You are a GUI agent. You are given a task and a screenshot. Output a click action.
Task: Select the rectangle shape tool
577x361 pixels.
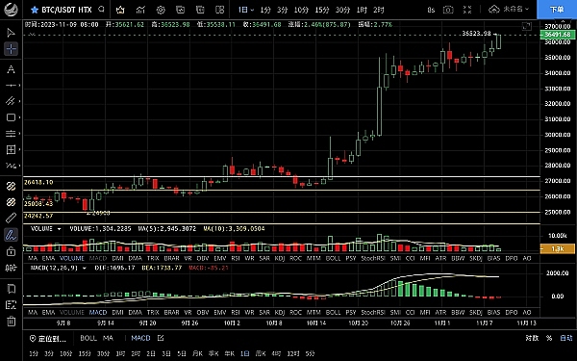point(11,117)
